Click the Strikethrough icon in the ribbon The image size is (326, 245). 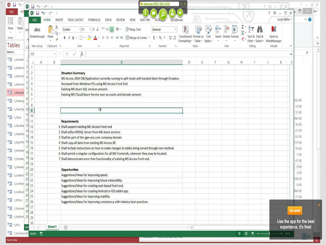(x=37, y=30)
